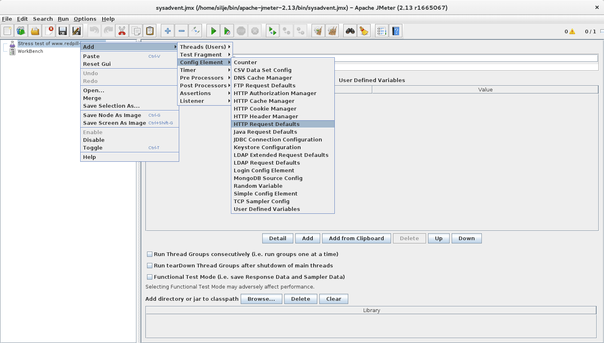604x343 pixels.
Task: Open the Templates toolbar icon
Action: (x=21, y=31)
